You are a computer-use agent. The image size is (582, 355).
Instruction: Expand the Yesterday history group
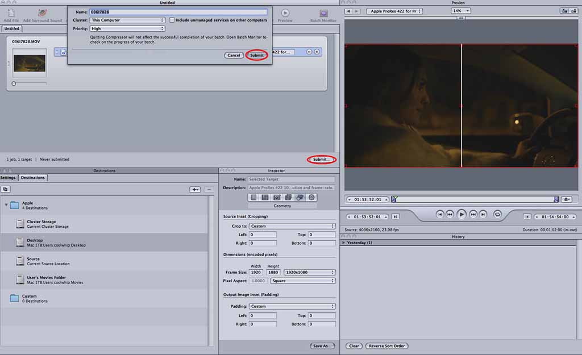coord(343,243)
